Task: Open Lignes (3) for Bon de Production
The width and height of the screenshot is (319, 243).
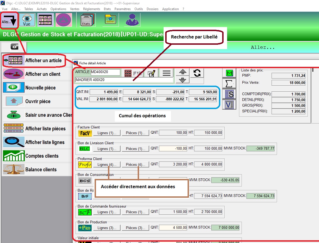Action: pyautogui.click(x=107, y=228)
